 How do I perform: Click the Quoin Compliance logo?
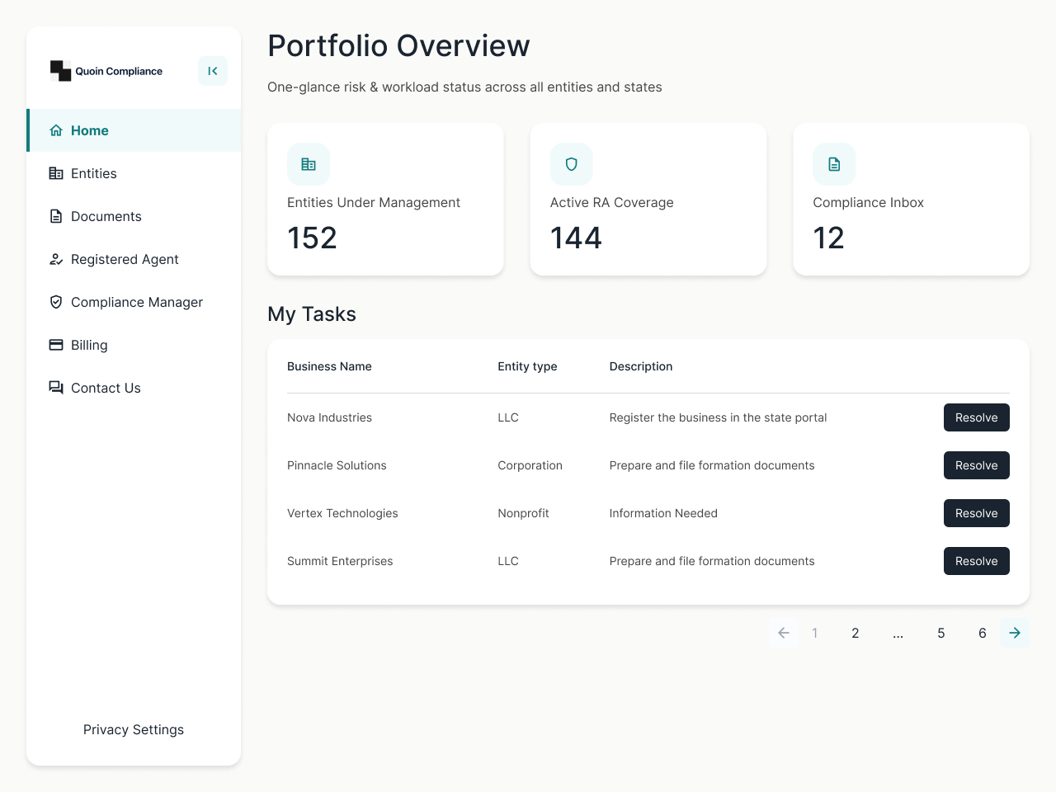tap(106, 71)
